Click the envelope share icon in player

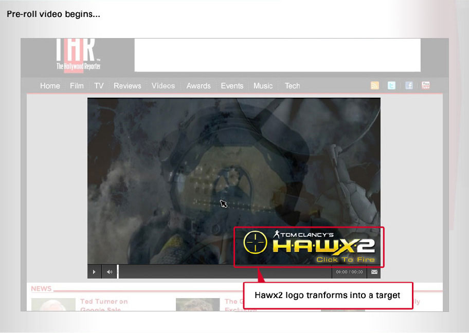(x=374, y=272)
